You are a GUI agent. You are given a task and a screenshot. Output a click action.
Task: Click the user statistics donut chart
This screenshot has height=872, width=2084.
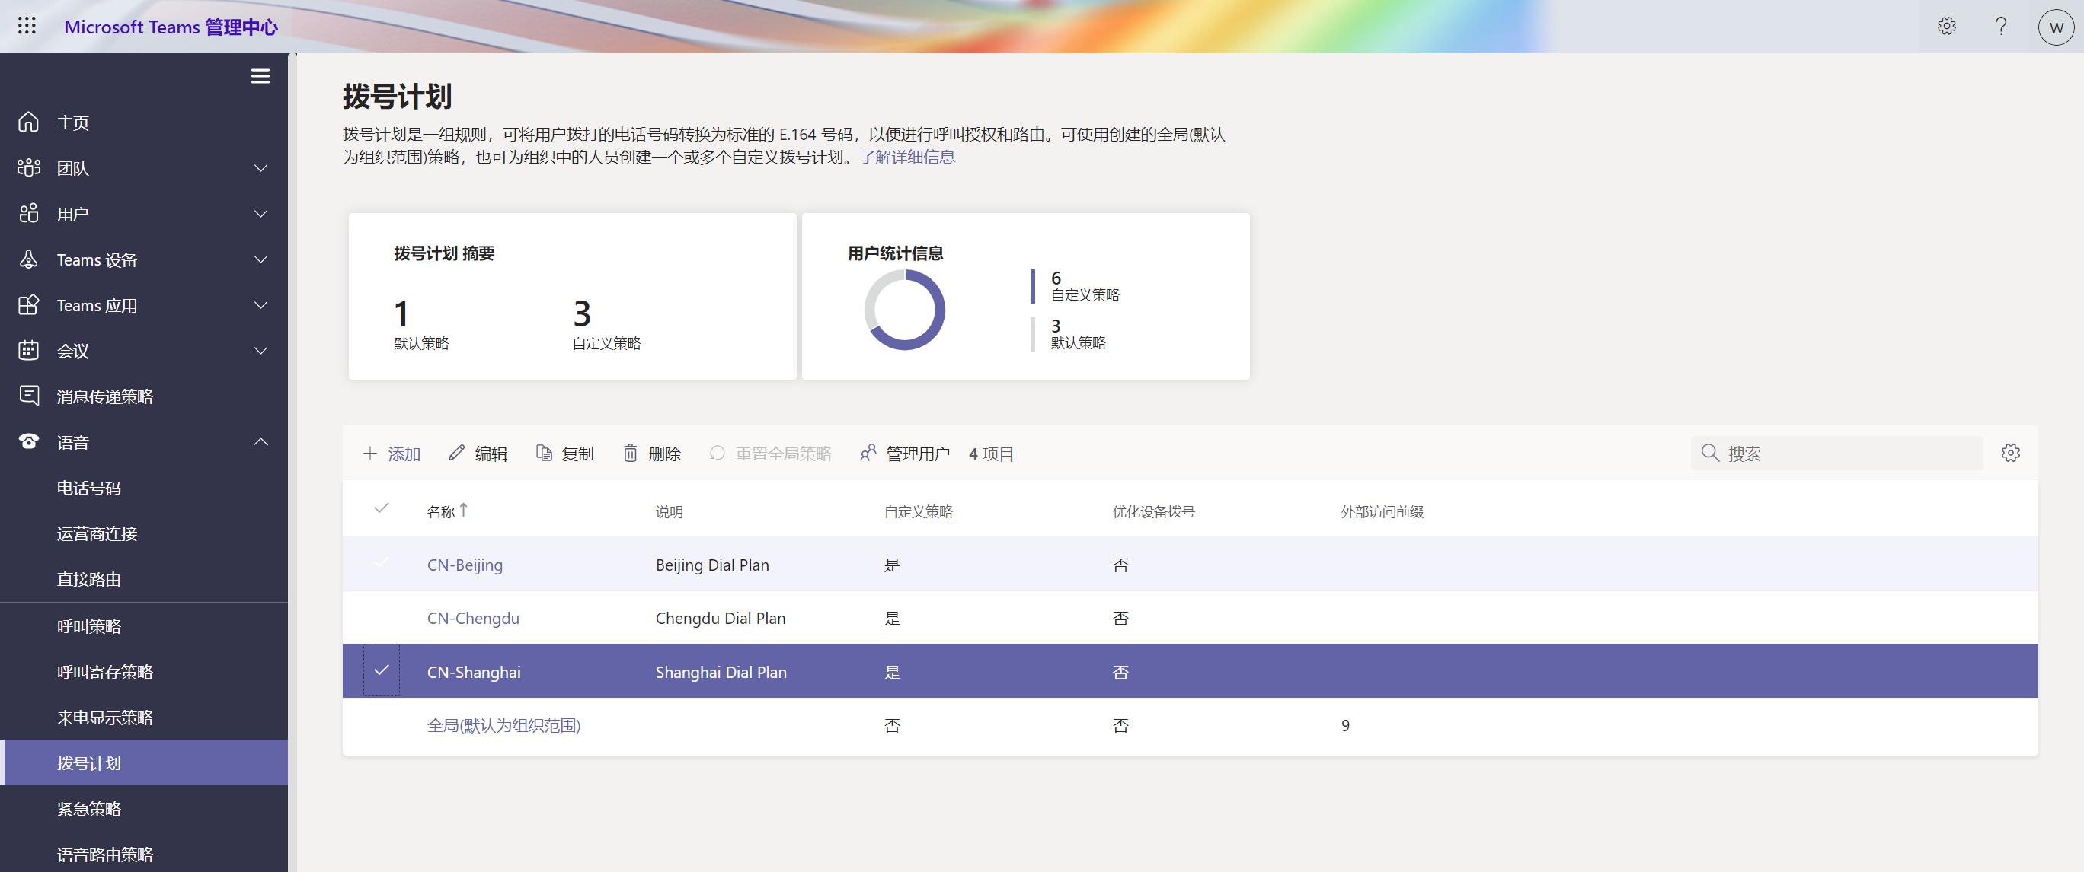pos(903,310)
